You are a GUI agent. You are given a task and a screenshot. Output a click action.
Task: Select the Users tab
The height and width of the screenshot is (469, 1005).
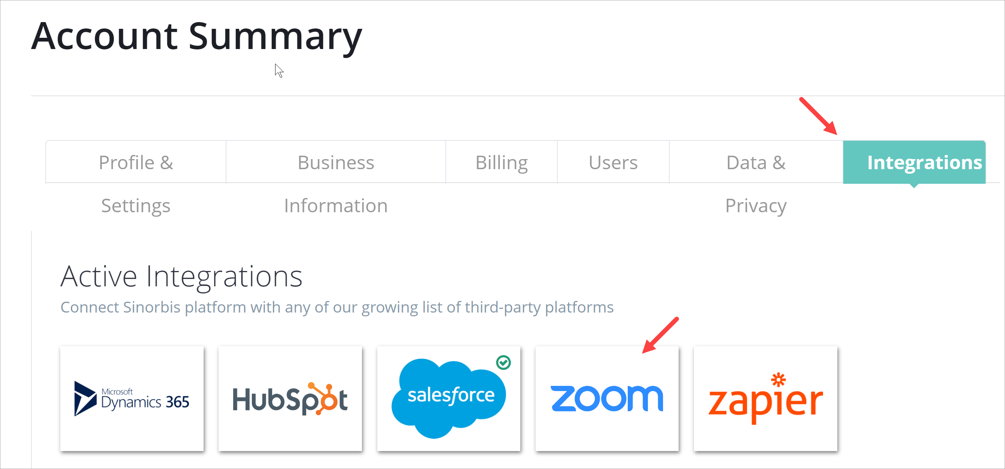pos(613,163)
